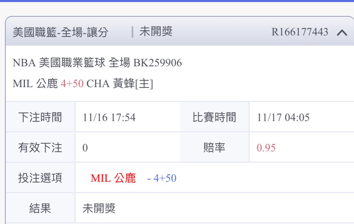Select the match time 11/17 04:05
The height and width of the screenshot is (224, 354).
283,117
